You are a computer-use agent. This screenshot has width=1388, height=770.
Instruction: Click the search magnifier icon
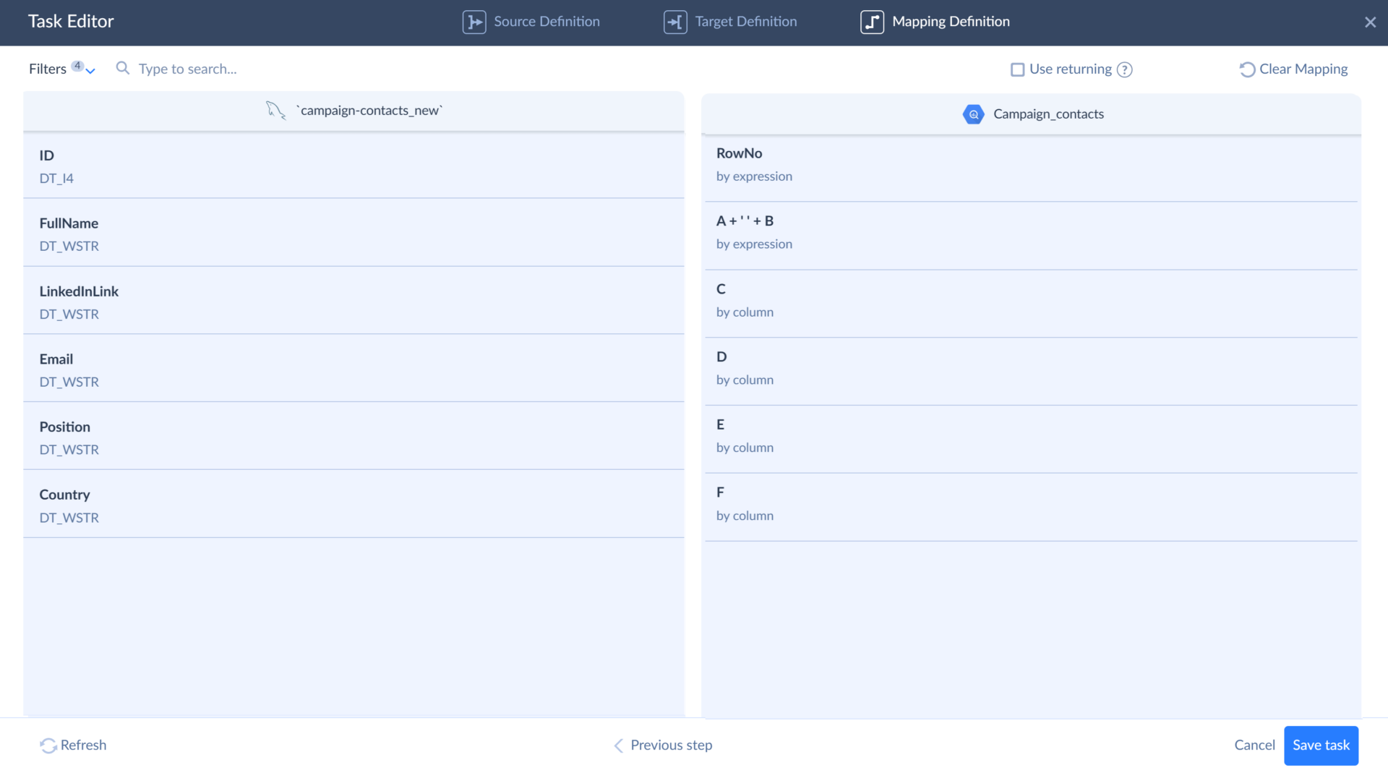(x=122, y=69)
